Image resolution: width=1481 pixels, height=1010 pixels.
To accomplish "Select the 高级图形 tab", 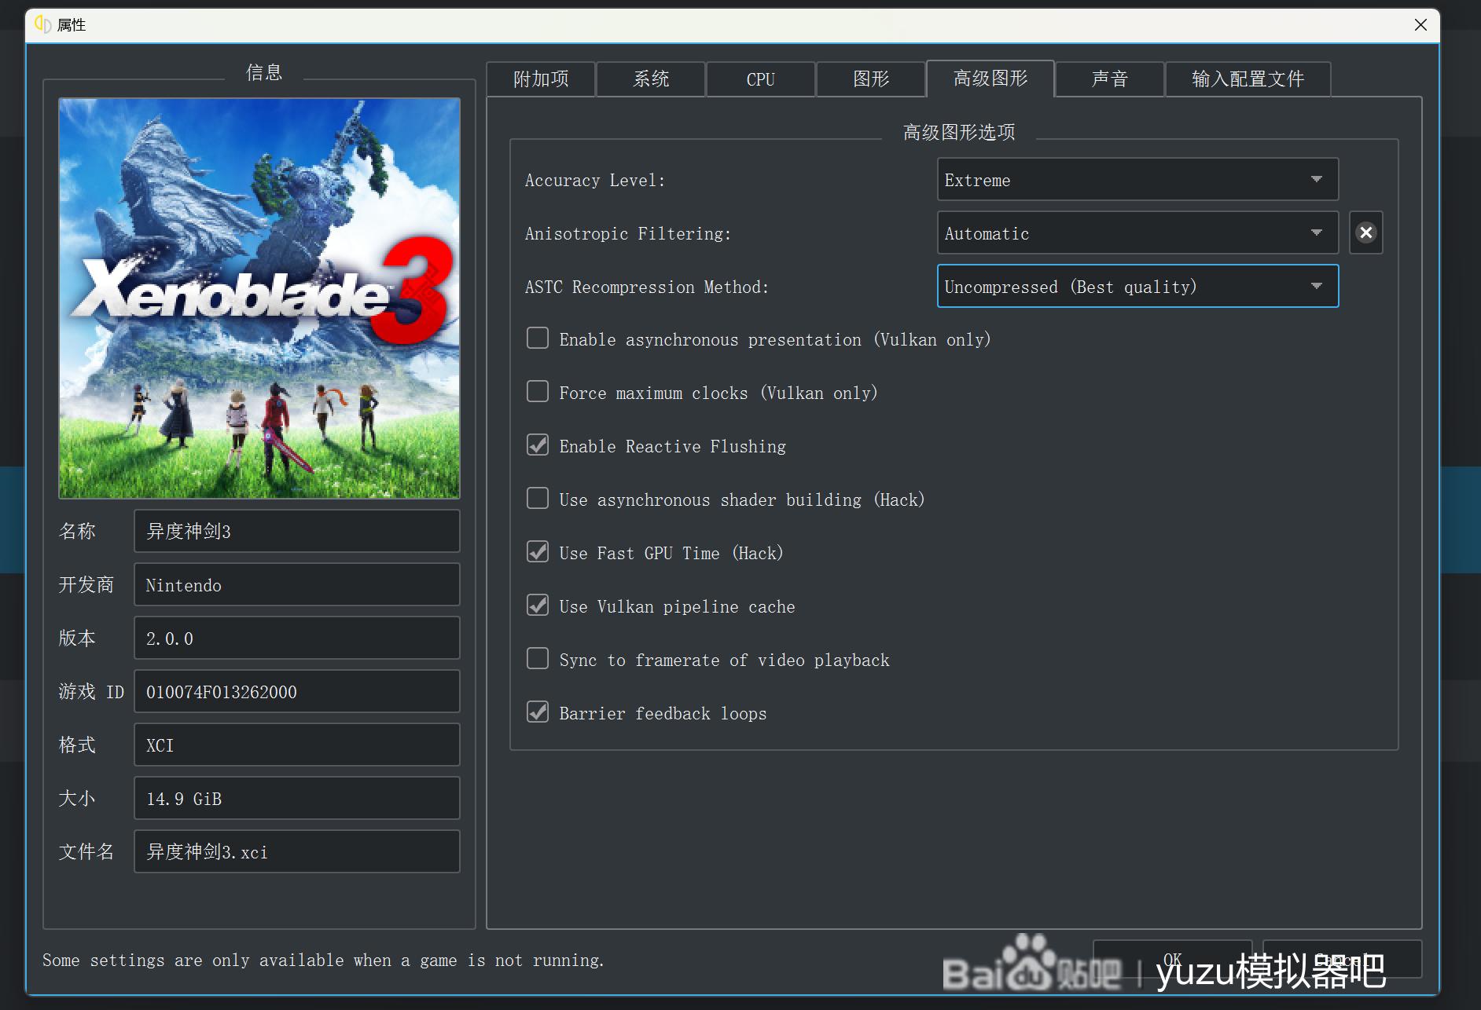I will click(990, 79).
